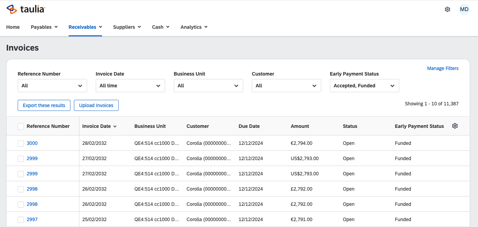
Task: Expand the Analytics navigation menu
Action: coord(194,27)
